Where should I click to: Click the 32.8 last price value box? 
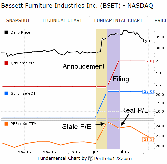(x=146, y=42)
